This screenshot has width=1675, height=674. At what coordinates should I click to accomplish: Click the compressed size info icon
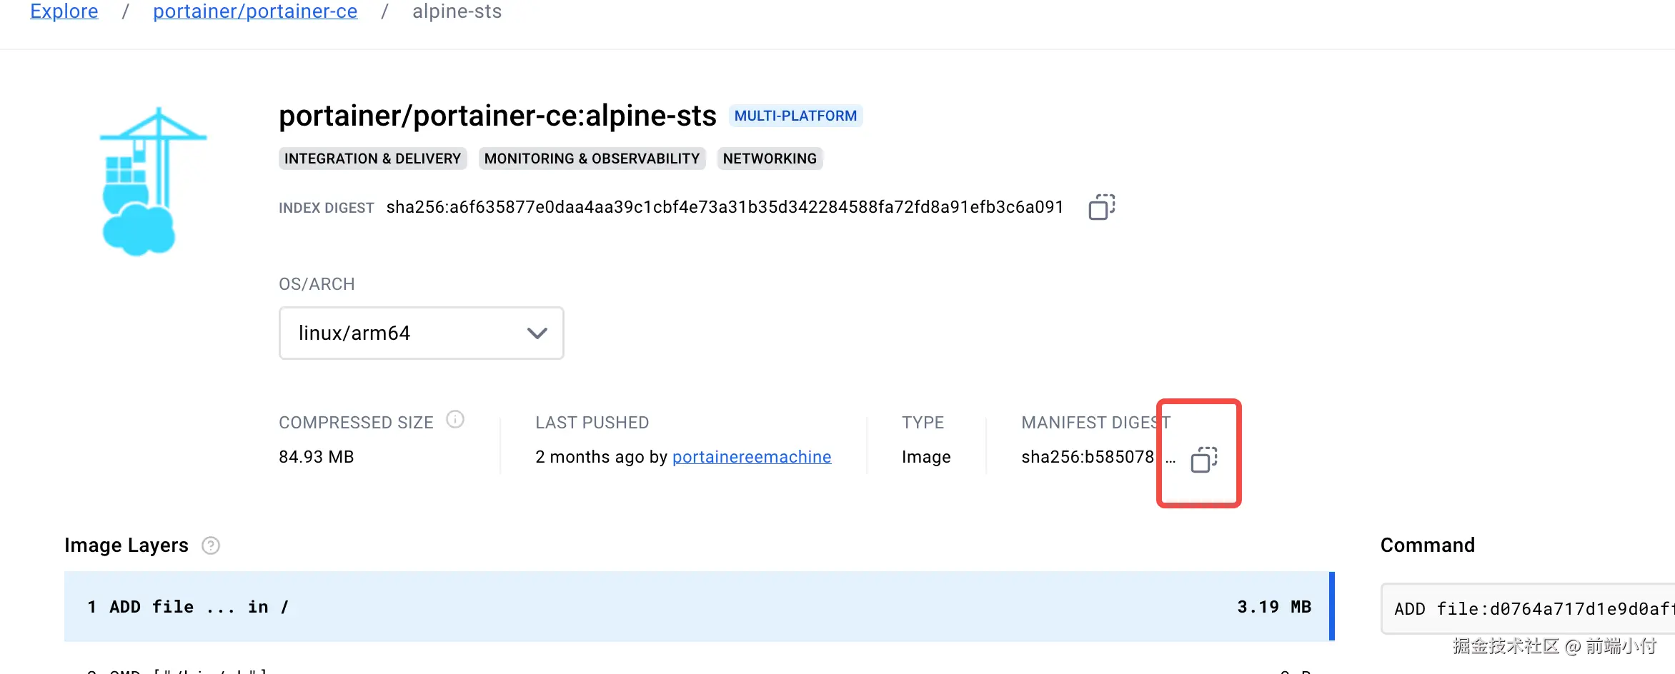455,420
